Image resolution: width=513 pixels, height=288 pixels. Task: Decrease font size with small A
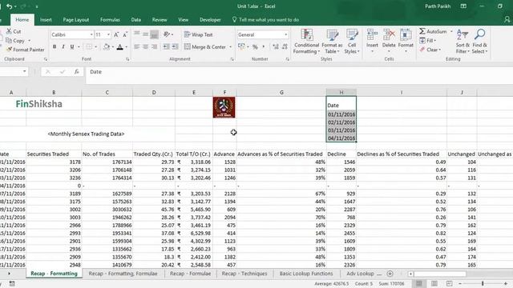125,34
